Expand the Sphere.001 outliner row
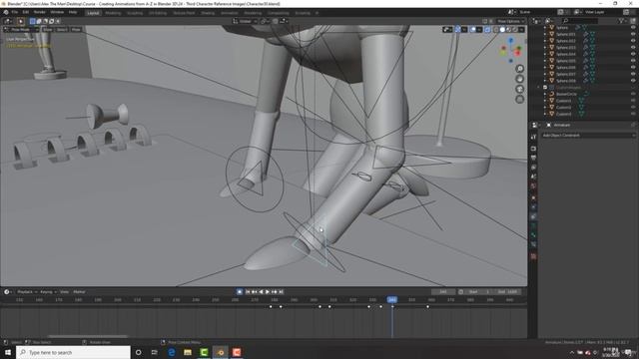The width and height of the screenshot is (639, 359). tap(545, 34)
